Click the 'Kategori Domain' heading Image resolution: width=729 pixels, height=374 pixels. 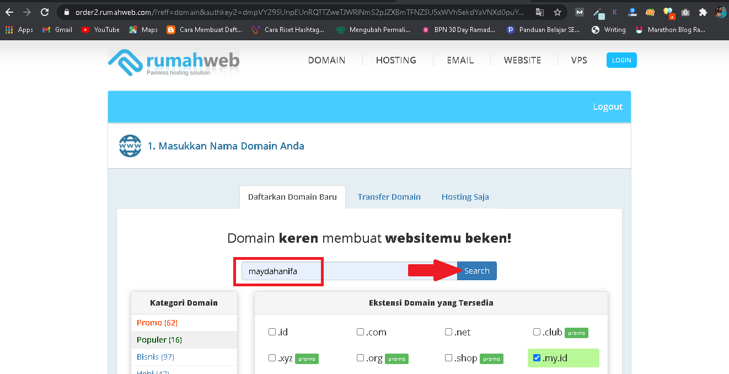click(x=184, y=303)
